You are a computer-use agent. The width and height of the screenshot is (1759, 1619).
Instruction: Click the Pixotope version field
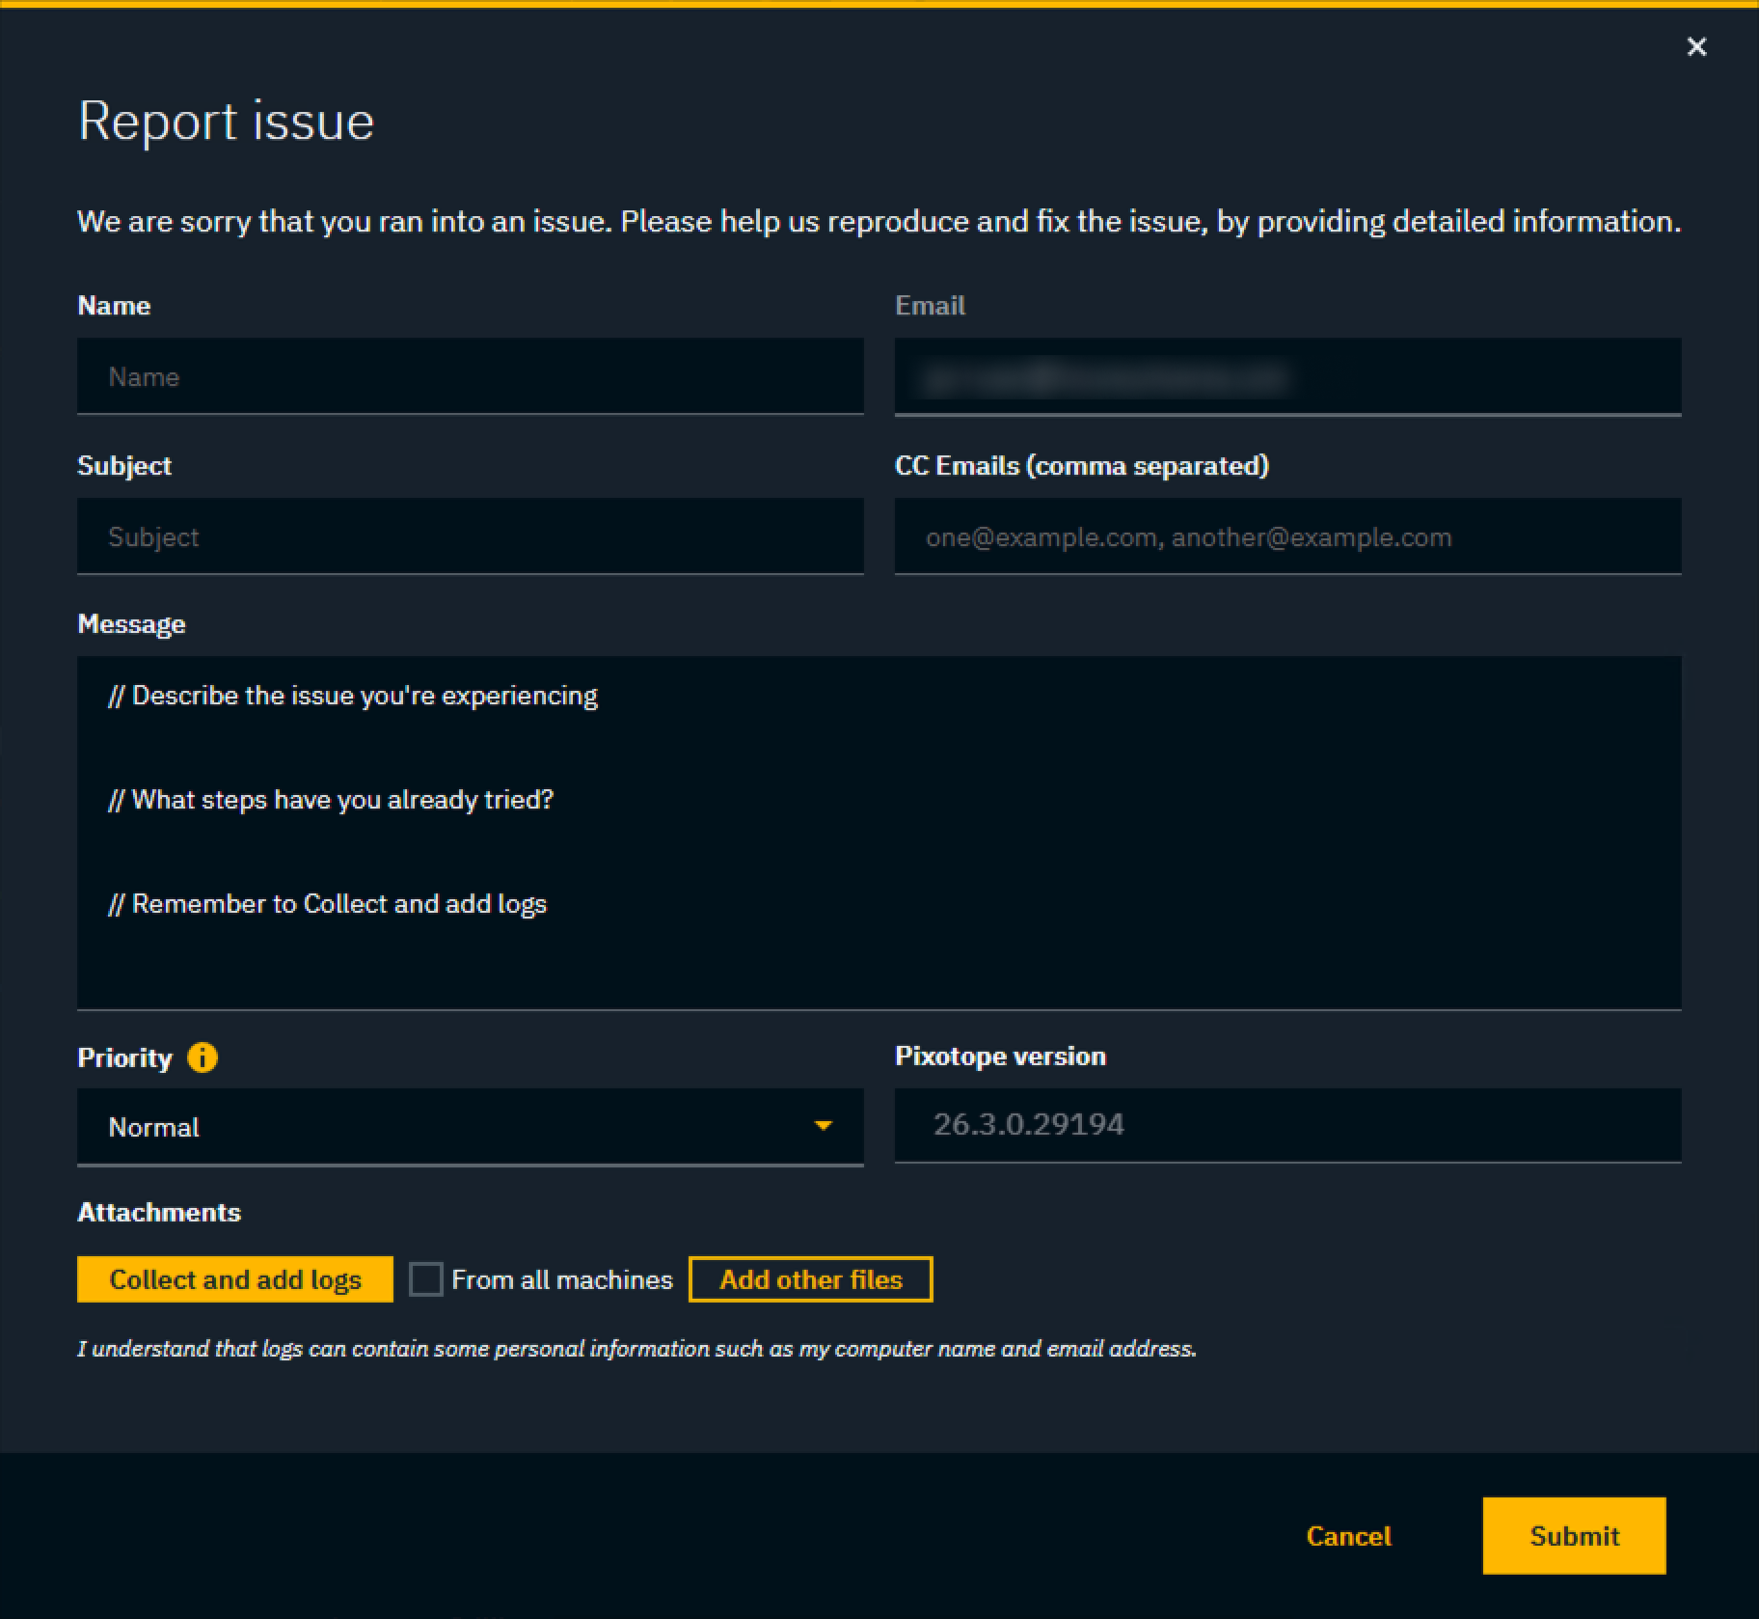click(1288, 1125)
